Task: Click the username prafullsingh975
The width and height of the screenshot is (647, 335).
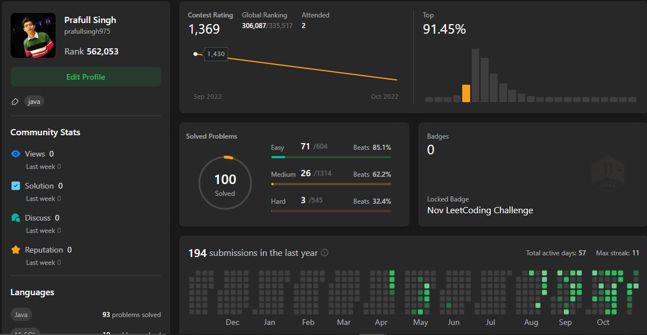Action: tap(87, 31)
